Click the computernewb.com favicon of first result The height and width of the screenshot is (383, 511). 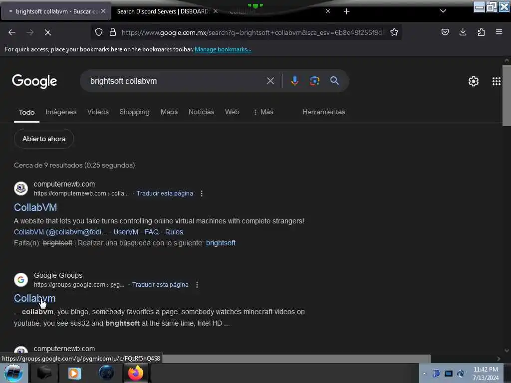tap(21, 188)
